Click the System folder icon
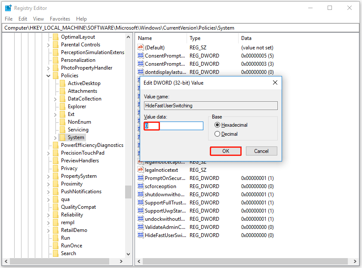The width and height of the screenshot is (362, 268). coord(63,137)
